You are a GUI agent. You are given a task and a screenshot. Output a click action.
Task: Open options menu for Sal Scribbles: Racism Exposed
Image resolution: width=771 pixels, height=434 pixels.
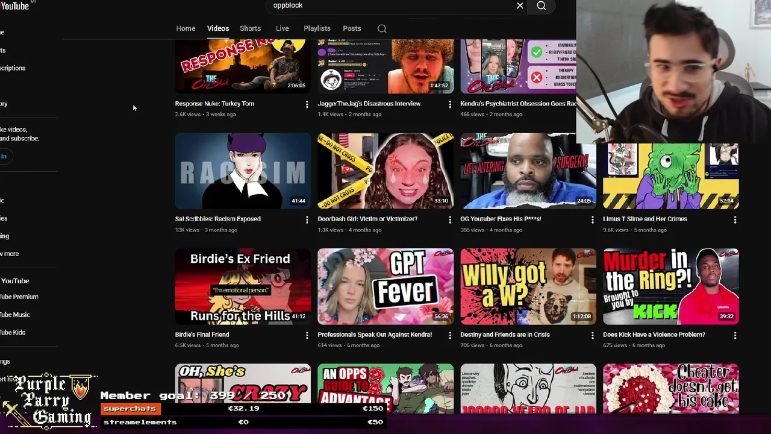pyautogui.click(x=307, y=220)
